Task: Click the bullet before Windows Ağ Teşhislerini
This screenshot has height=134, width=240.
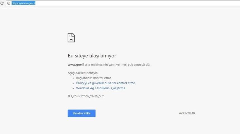Action: [73, 88]
